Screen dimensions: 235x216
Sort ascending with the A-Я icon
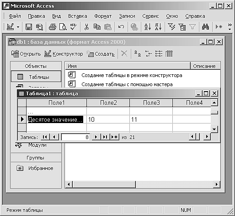148,27
